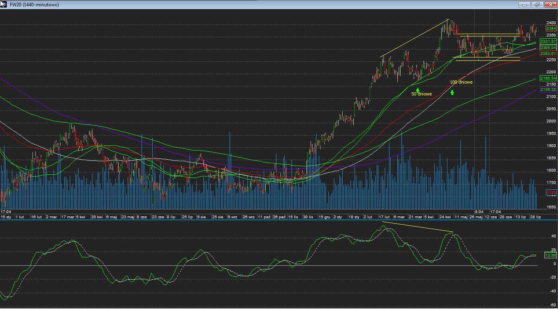Select the orange 2384 last price label

551,29
